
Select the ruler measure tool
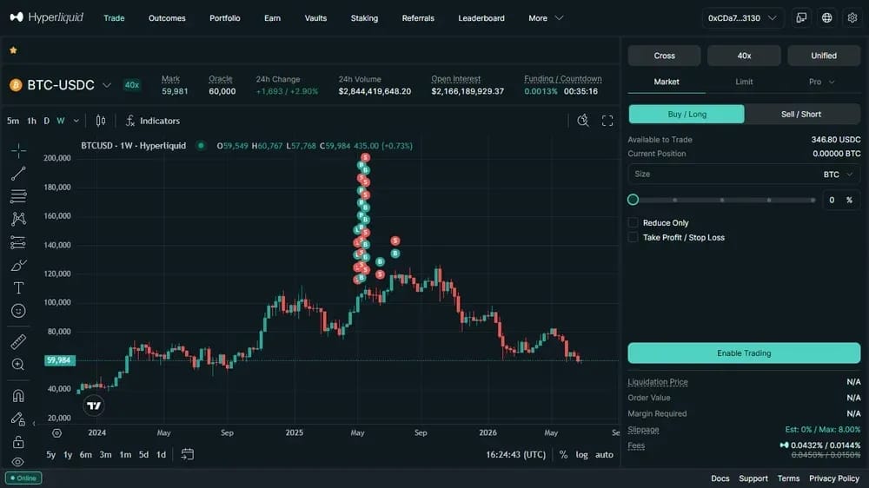[x=18, y=342]
